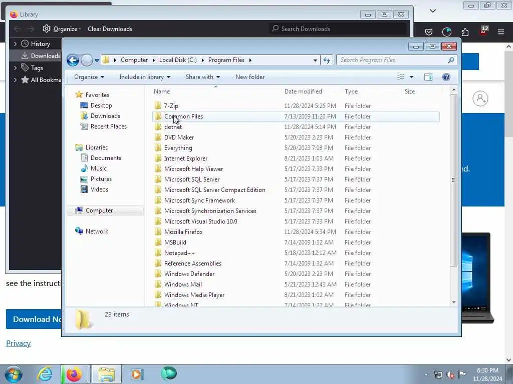Click the Explorer vertical scrollbar down arrow
This screenshot has width=513, height=384.
453,302
